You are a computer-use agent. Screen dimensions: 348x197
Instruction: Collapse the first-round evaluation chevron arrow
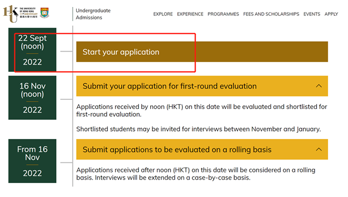319,86
